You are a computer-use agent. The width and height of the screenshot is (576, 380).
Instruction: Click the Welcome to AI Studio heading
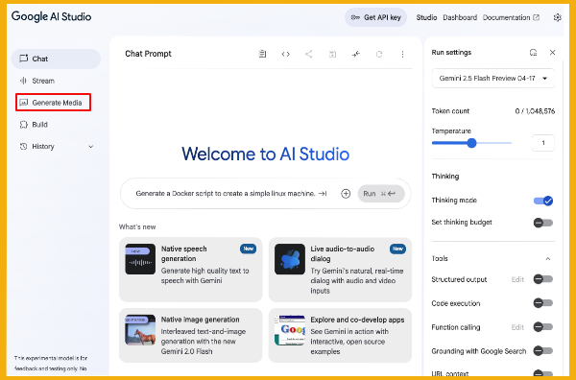[x=265, y=154]
